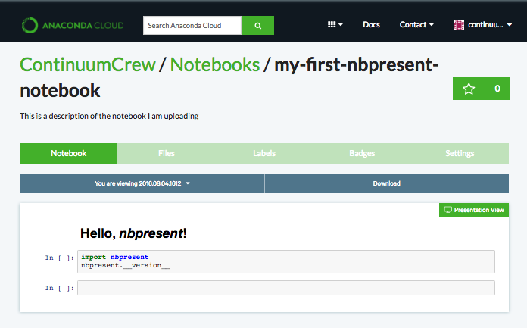The image size is (527, 328).
Task: Switch to the Labels tab
Action: (x=264, y=154)
